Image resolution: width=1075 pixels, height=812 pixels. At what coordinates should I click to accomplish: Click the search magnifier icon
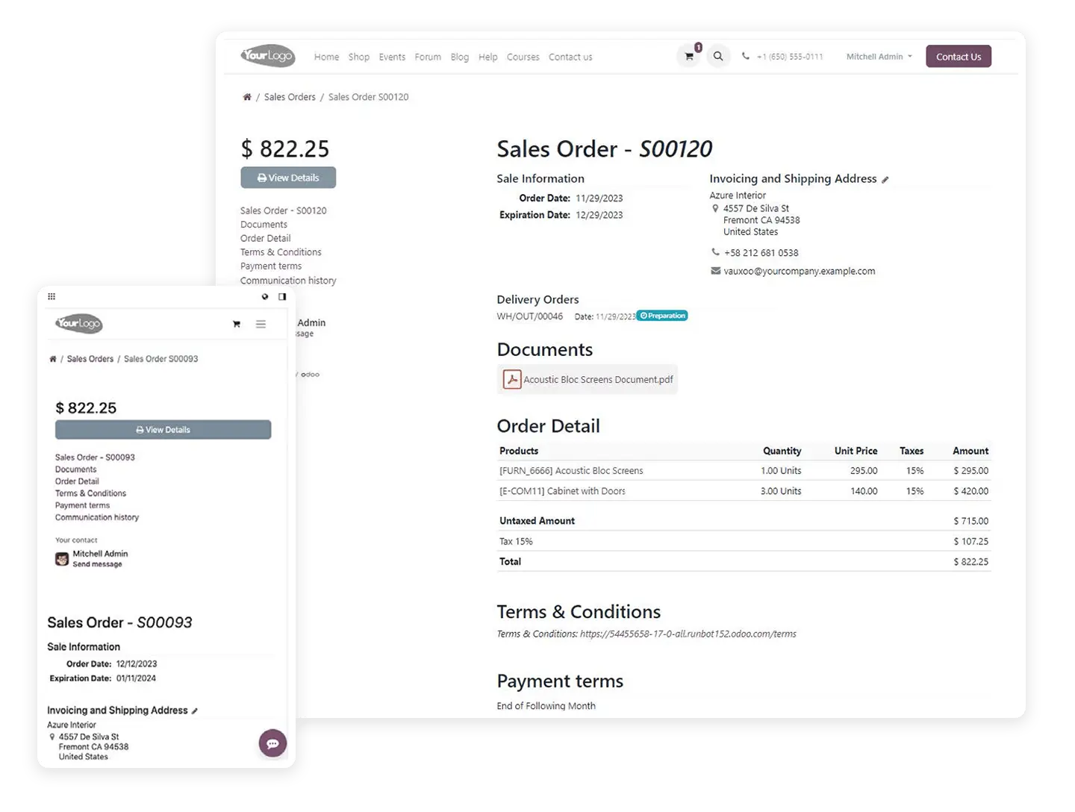[x=718, y=56]
